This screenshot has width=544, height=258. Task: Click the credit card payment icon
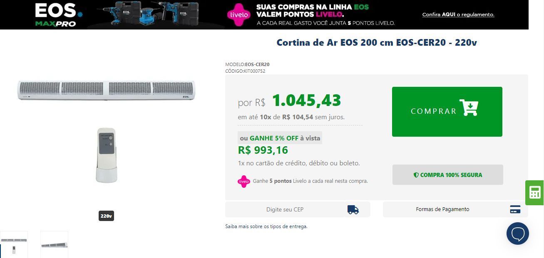[x=515, y=209]
